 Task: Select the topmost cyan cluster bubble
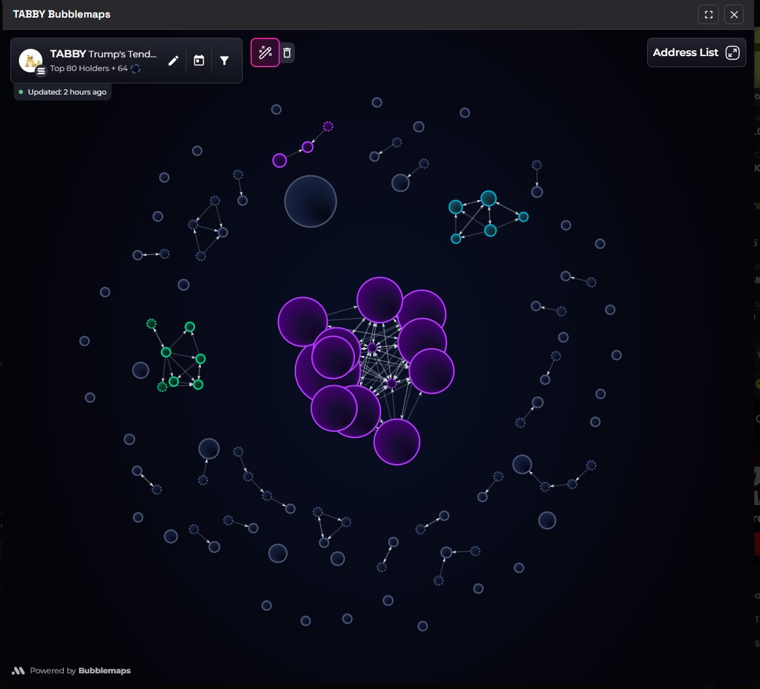coord(489,199)
